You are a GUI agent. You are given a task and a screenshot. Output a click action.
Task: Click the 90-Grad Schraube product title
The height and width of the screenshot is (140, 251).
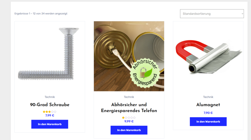tap(50, 105)
